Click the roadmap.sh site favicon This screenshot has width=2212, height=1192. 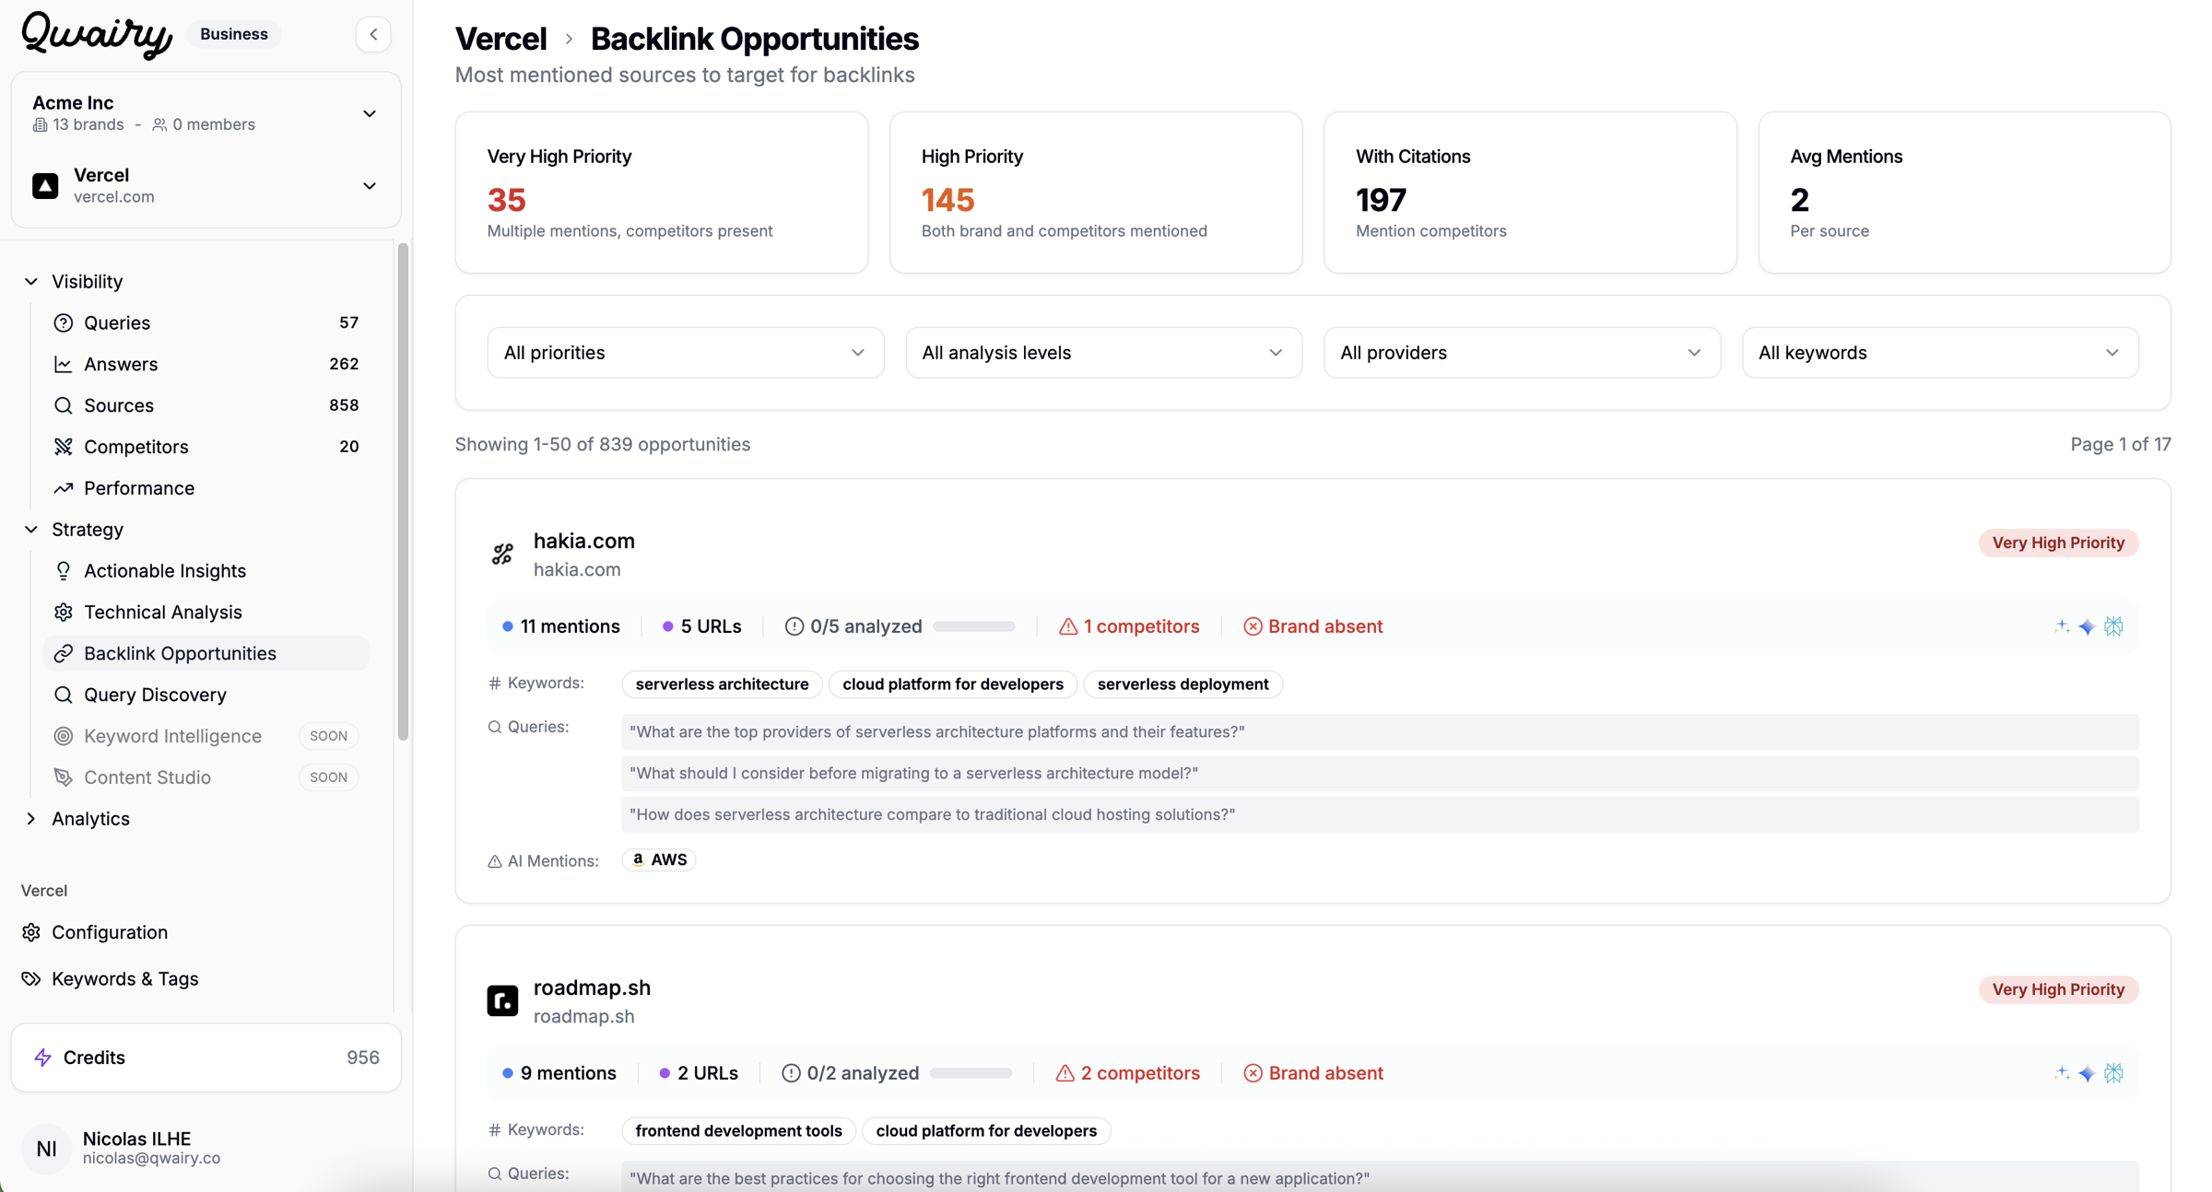(502, 1000)
